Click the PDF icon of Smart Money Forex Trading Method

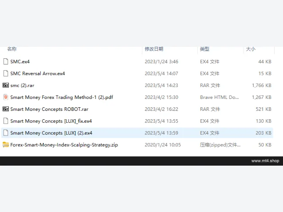click(x=6, y=97)
